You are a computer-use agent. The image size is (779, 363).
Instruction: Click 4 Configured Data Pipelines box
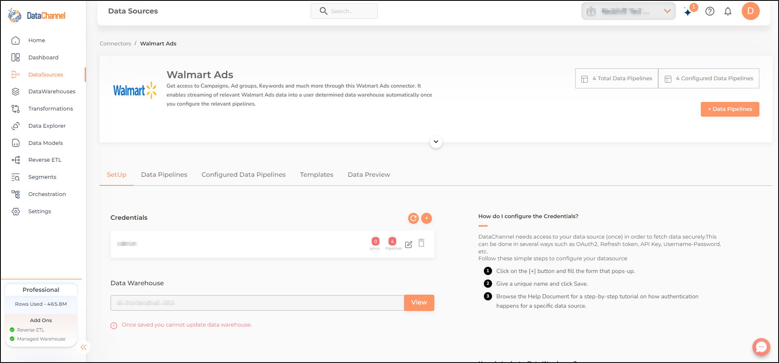coord(709,78)
